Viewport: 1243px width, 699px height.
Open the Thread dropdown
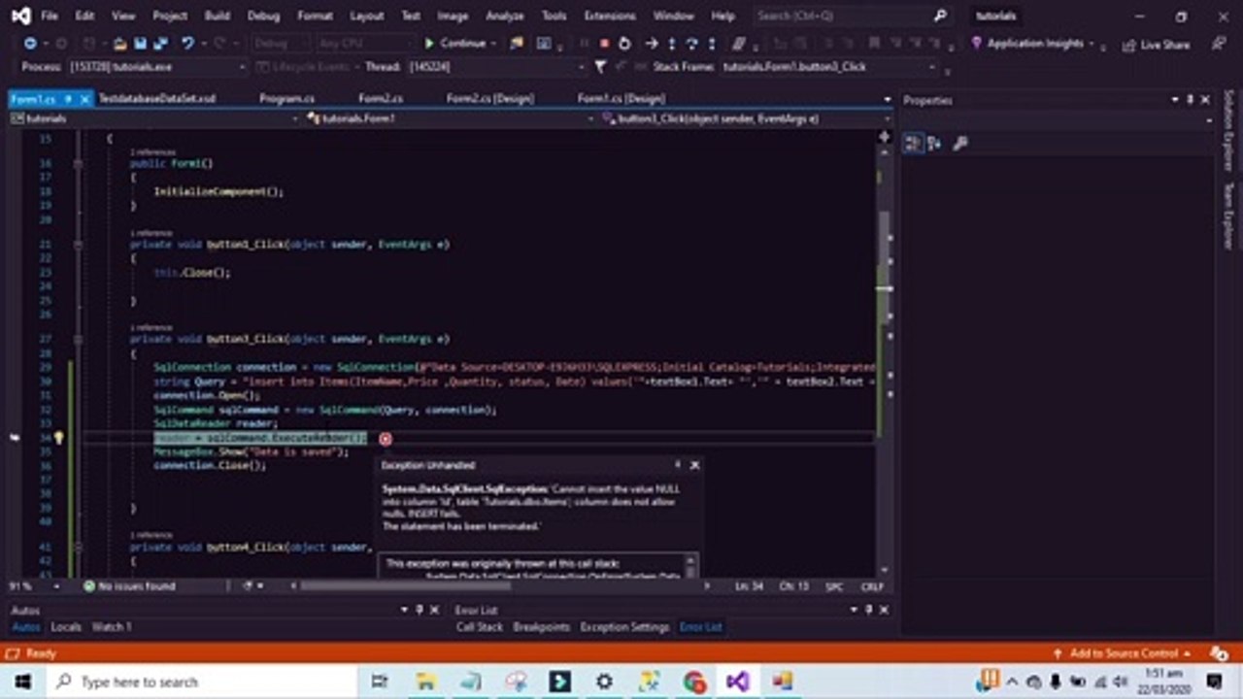pos(495,67)
